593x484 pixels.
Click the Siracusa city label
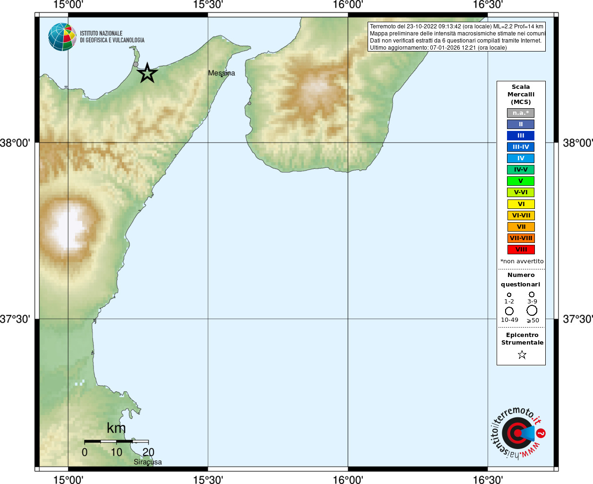point(147,462)
